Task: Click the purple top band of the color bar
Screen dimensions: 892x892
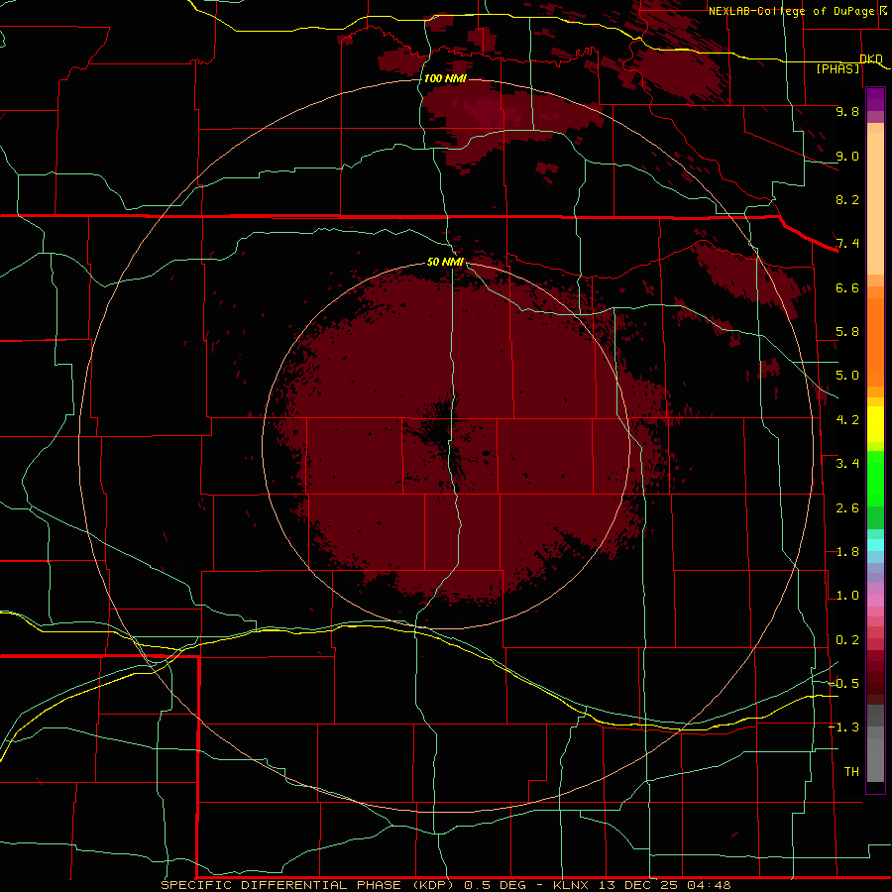Action: click(875, 99)
